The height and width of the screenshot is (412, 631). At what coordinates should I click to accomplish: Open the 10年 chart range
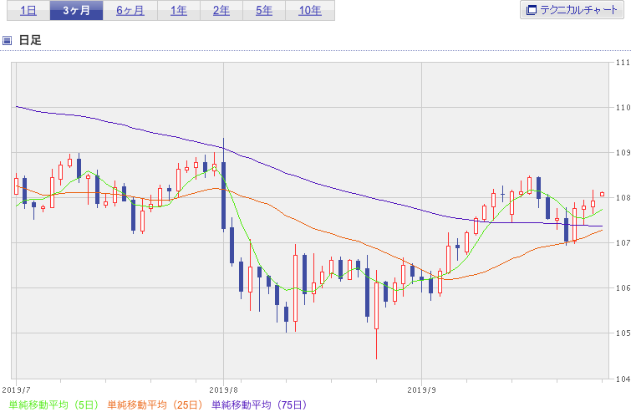click(x=310, y=11)
